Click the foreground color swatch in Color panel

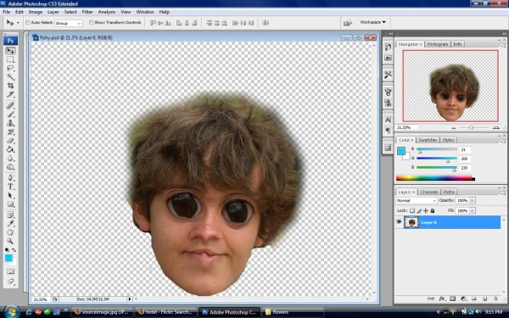pyautogui.click(x=401, y=151)
